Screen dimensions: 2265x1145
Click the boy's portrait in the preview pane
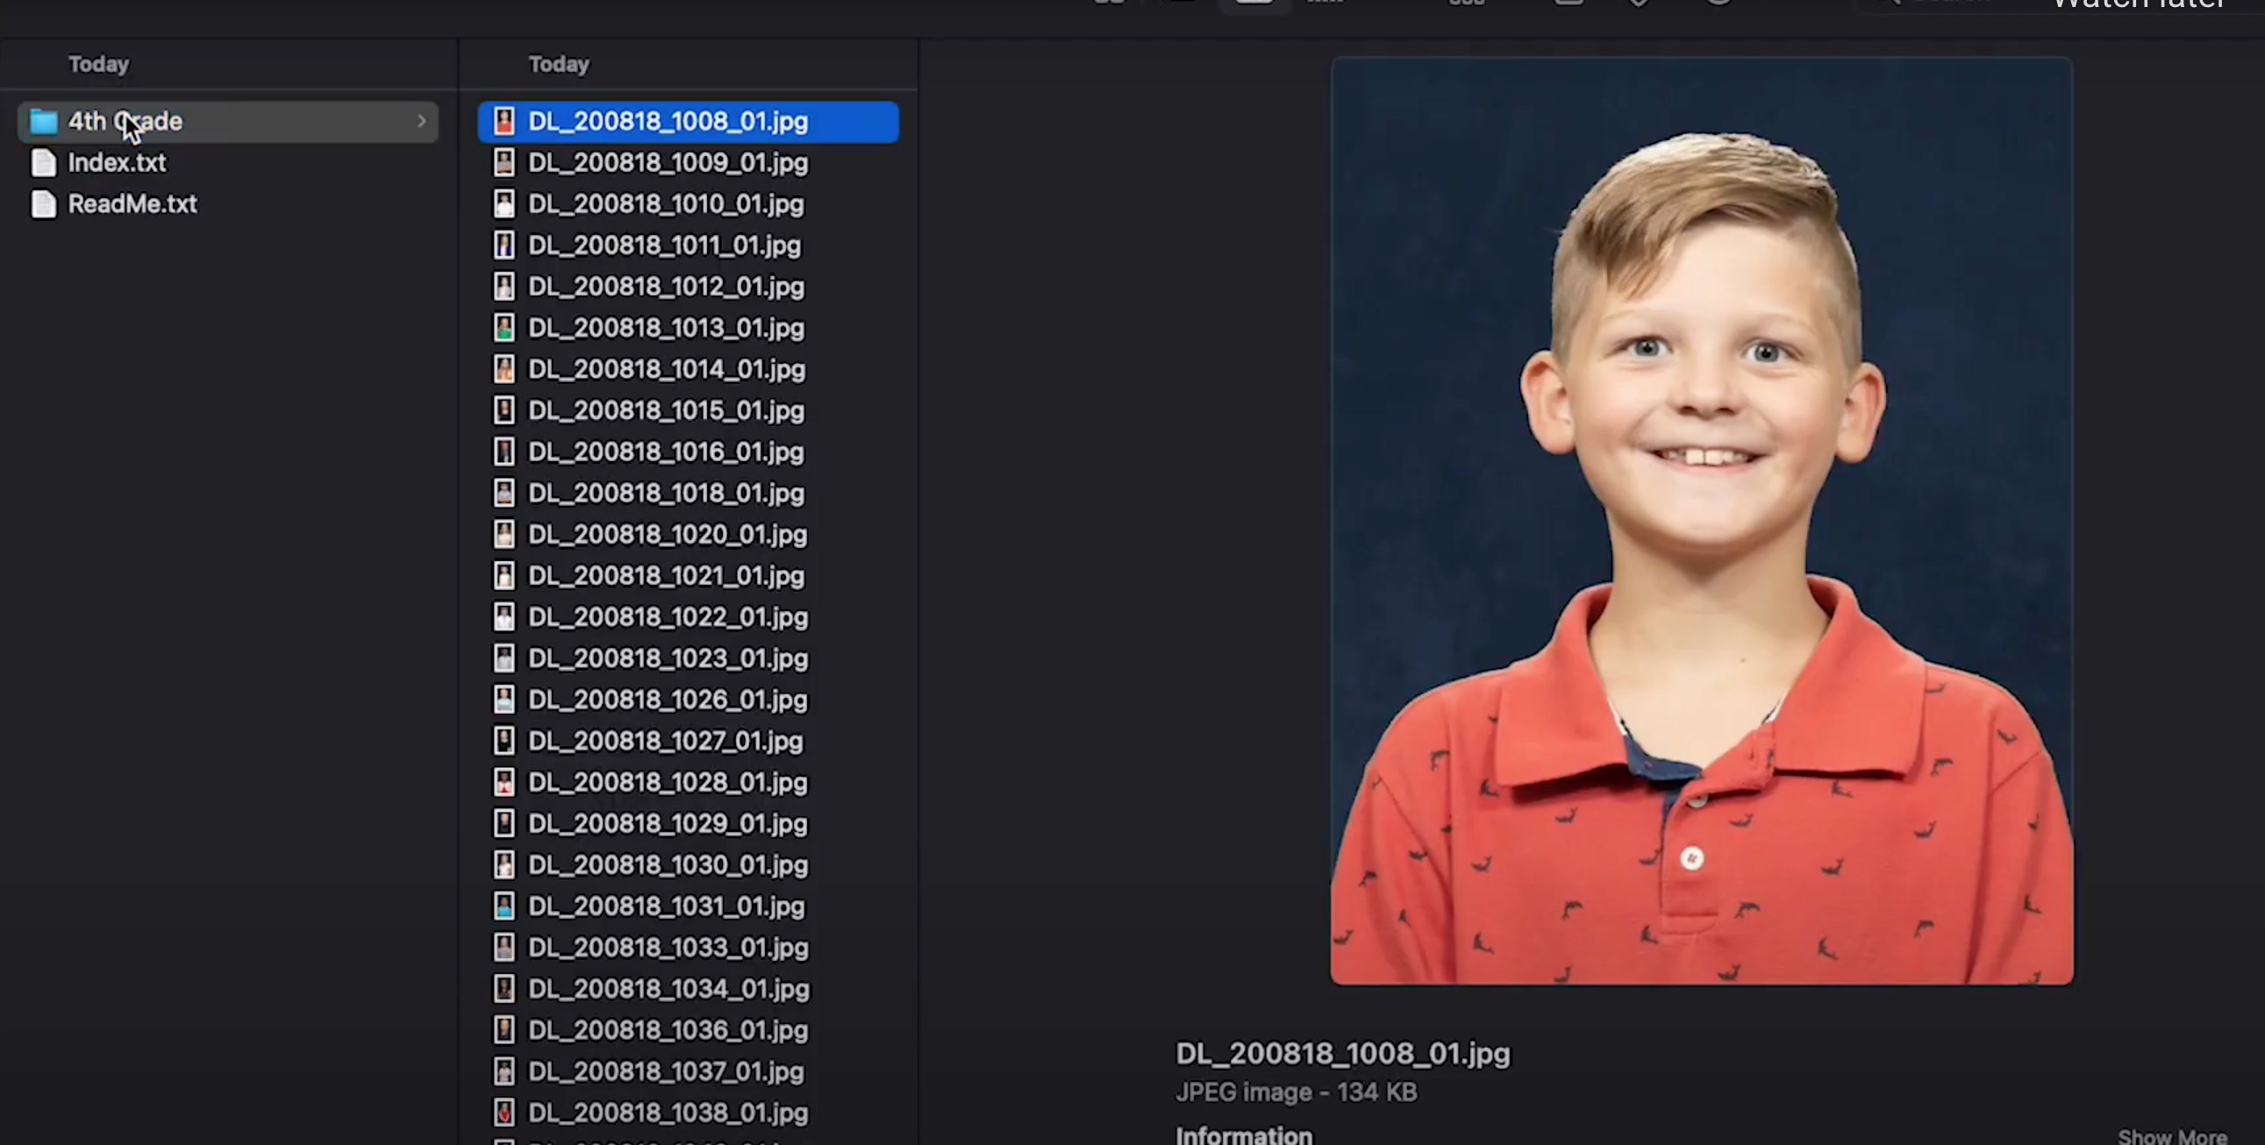1701,520
